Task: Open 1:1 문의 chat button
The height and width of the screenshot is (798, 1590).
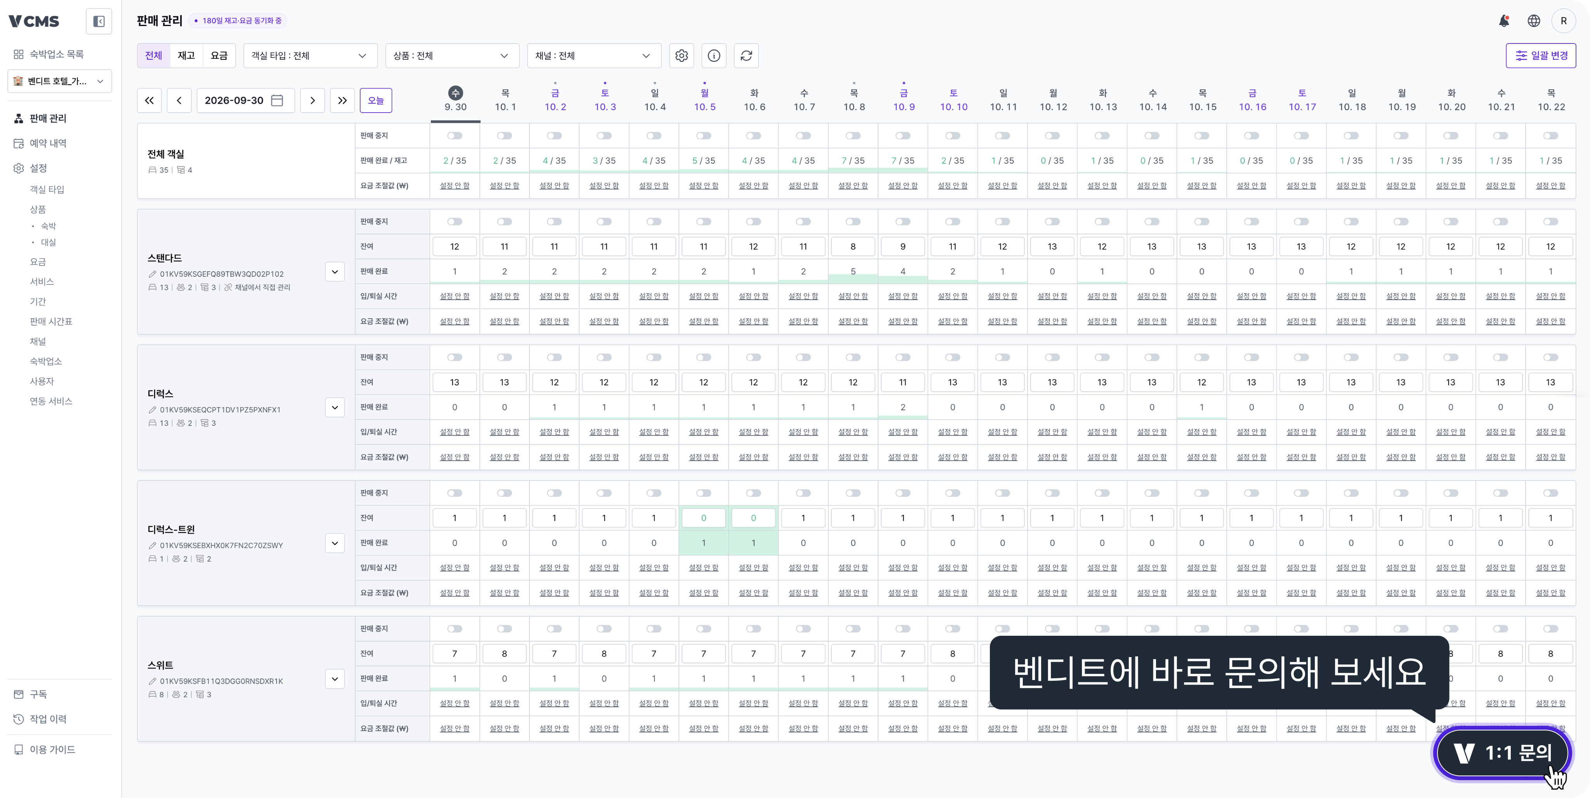Action: tap(1502, 753)
